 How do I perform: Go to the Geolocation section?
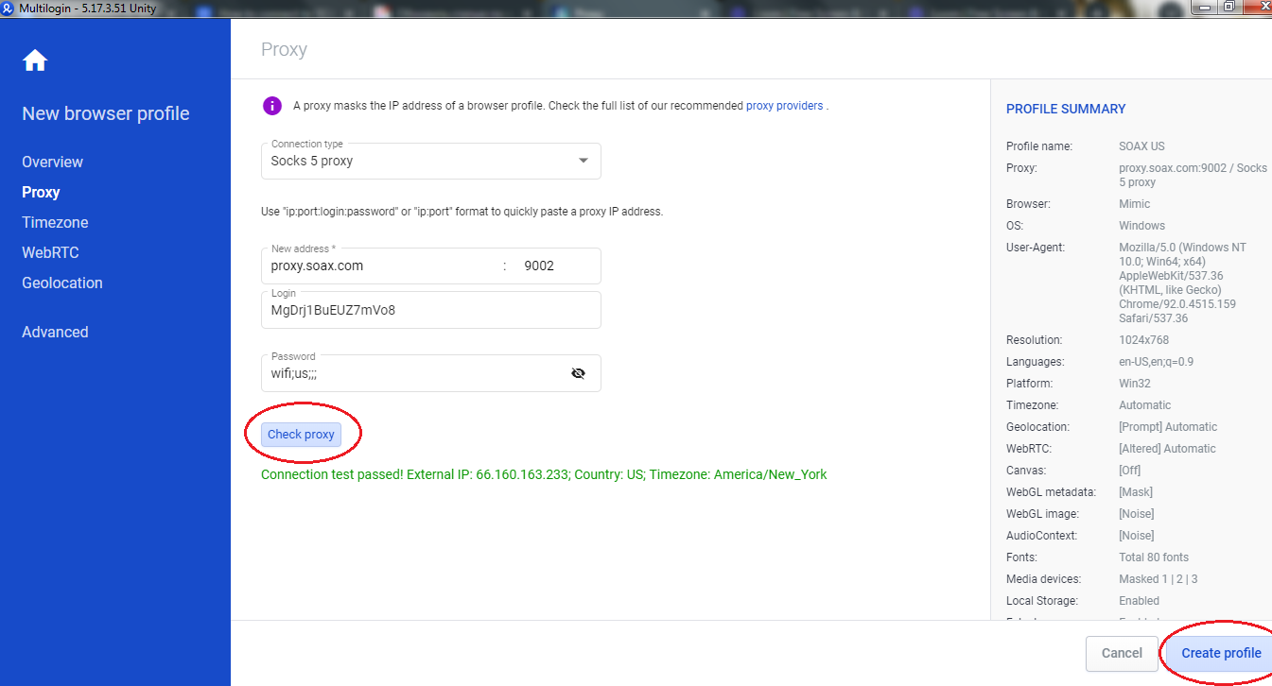click(62, 283)
